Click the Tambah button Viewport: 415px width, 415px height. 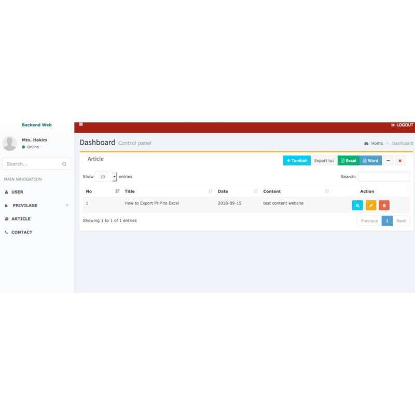296,160
